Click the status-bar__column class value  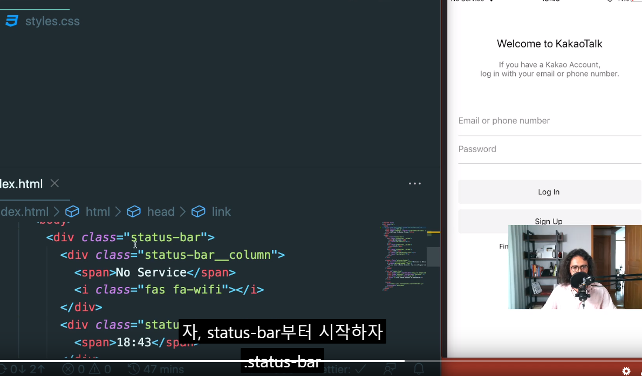[208, 255]
